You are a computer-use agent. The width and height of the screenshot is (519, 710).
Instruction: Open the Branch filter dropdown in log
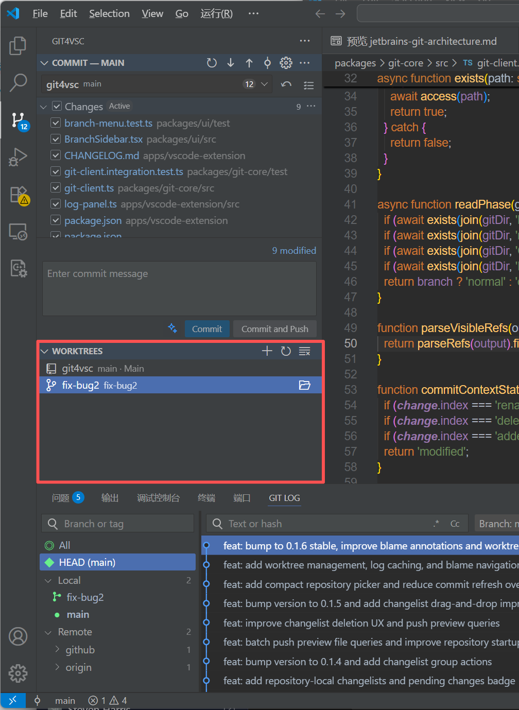tap(497, 524)
